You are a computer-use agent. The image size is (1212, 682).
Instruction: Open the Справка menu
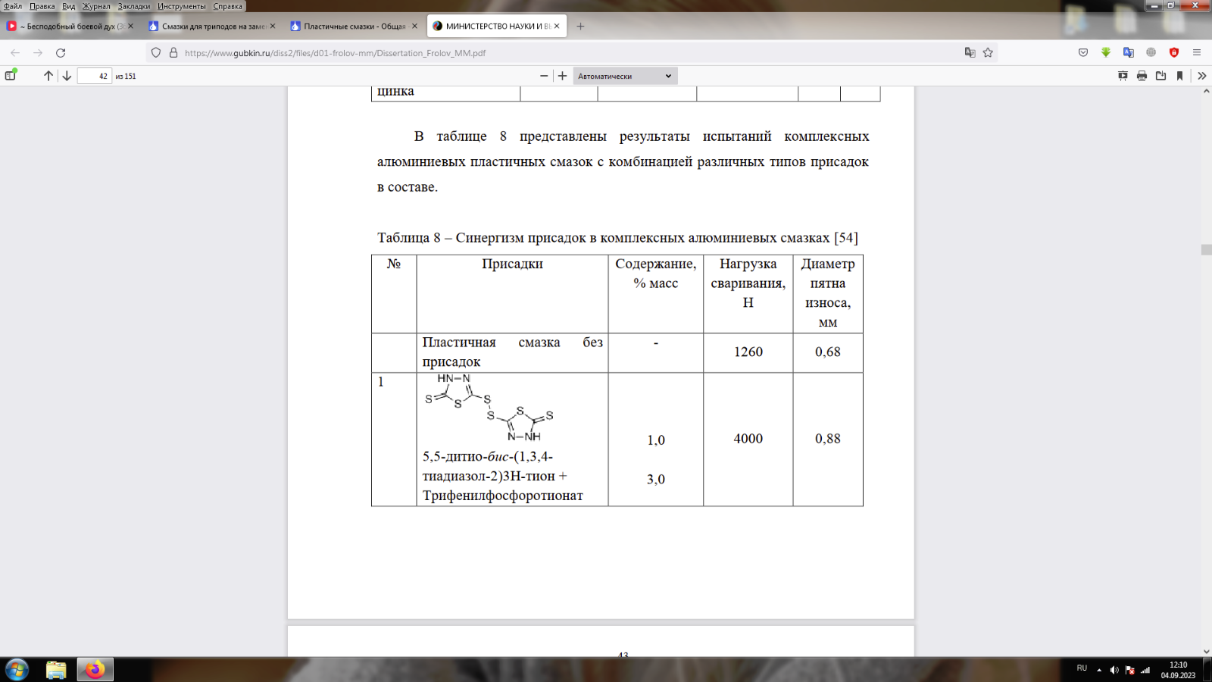point(228,6)
